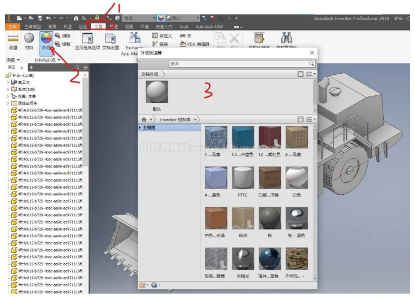
Task: Open 文档设置 document settings
Action: click(111, 41)
